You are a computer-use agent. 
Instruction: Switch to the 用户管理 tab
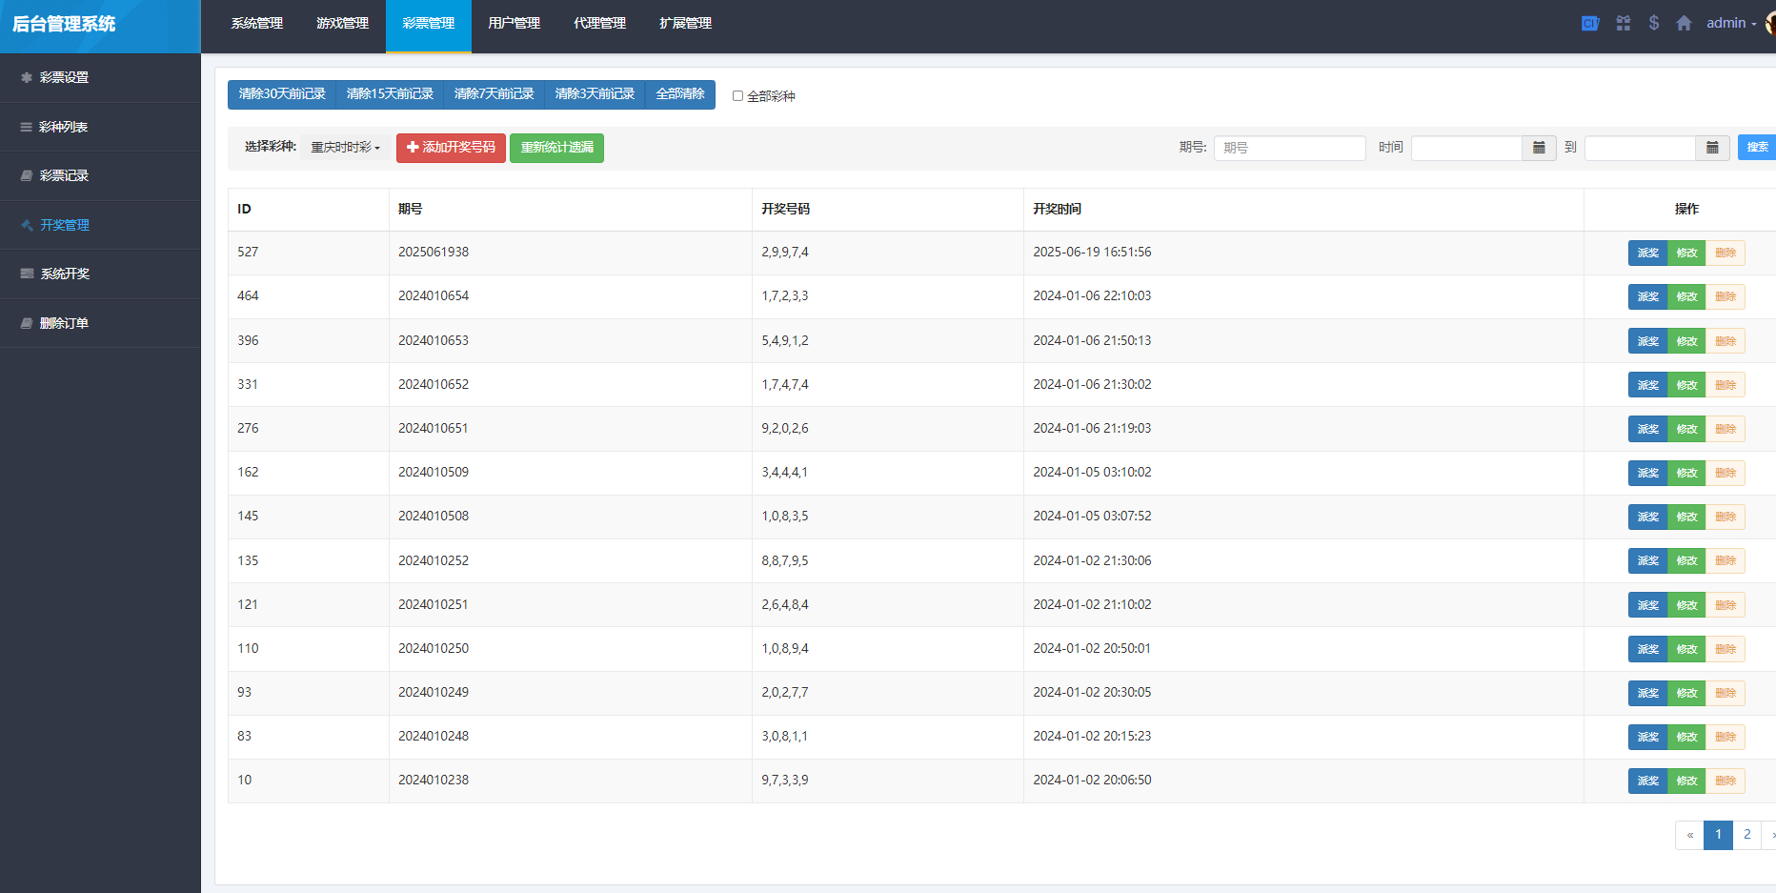(514, 23)
